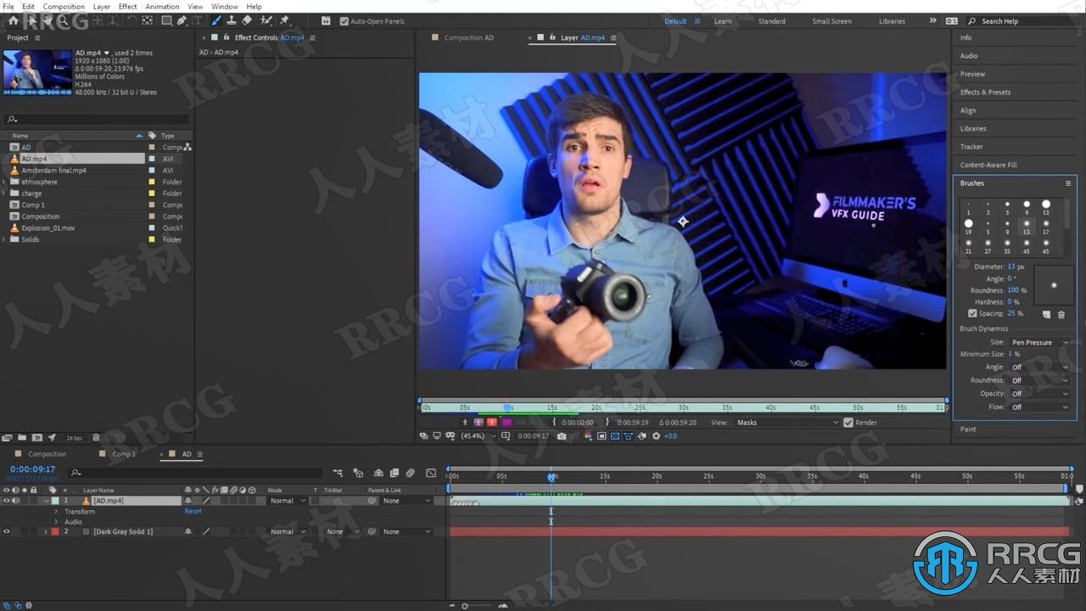Click the delete trash icon in Project panel
Screen dimensions: 1086x611
[x=96, y=438]
